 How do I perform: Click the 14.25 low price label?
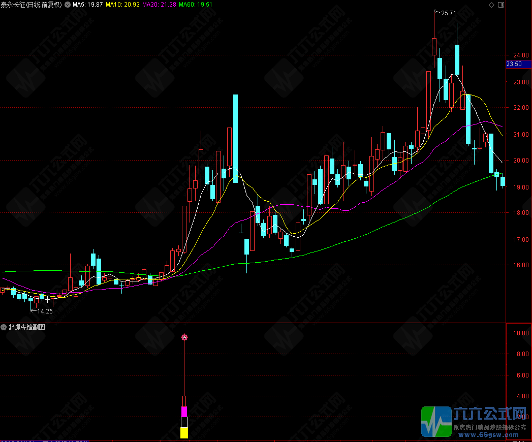click(x=45, y=311)
